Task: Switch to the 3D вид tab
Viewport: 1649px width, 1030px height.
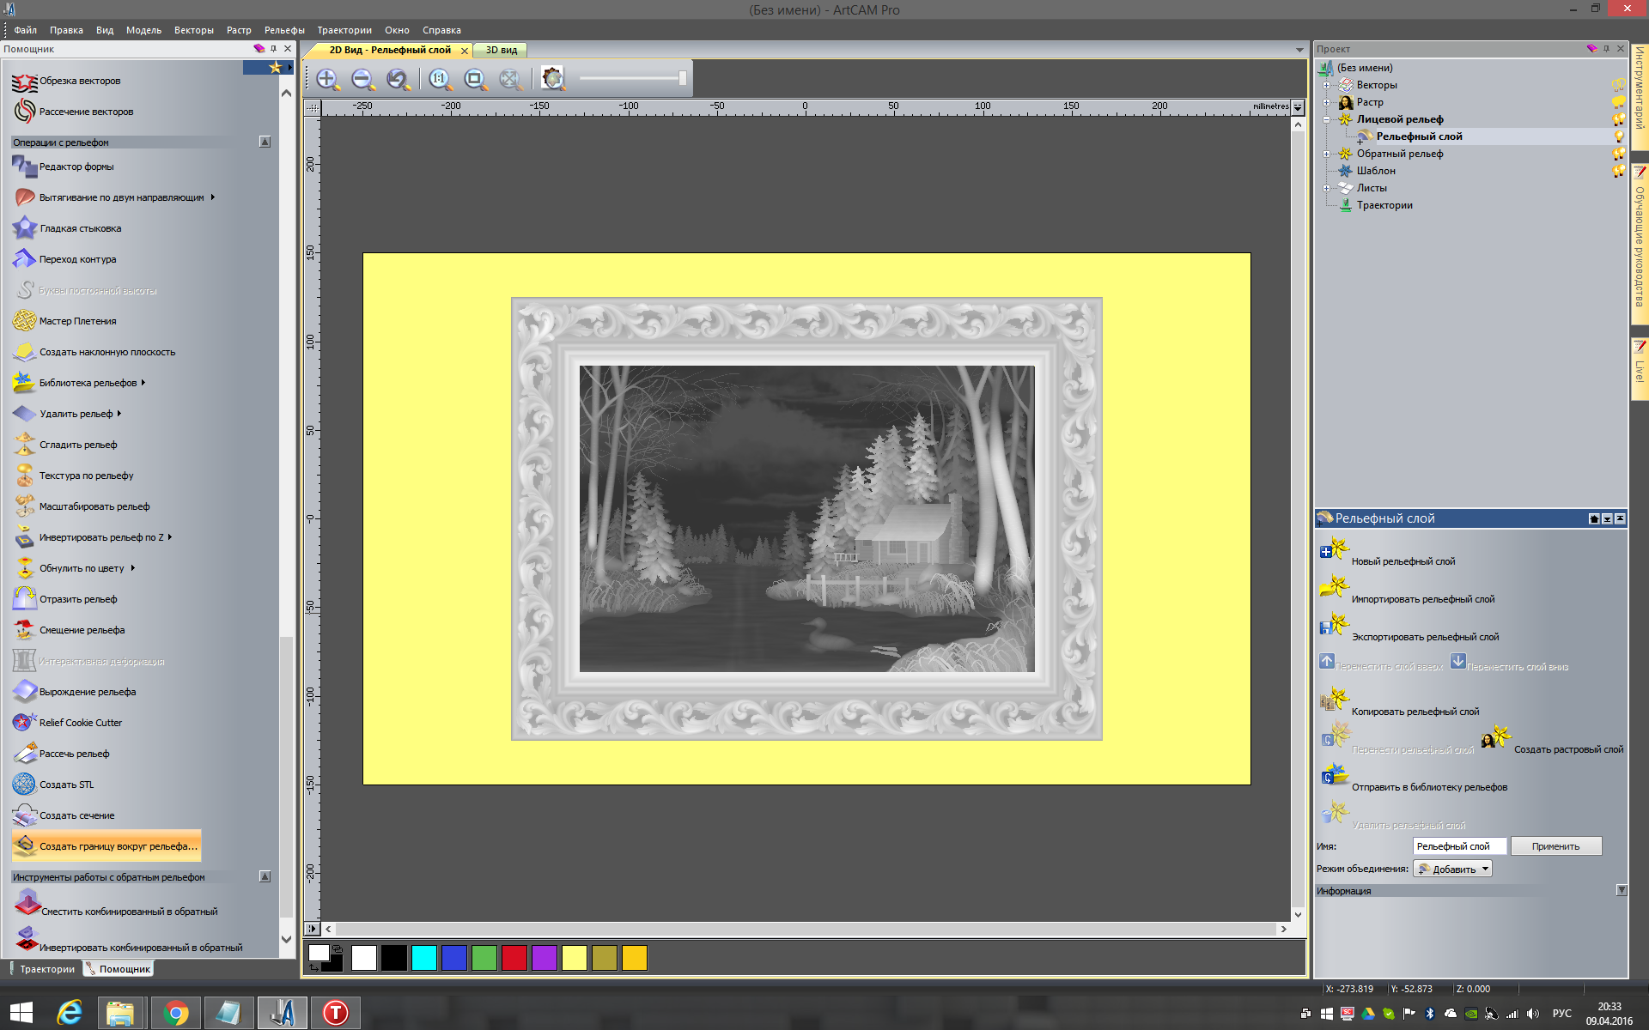Action: point(501,50)
